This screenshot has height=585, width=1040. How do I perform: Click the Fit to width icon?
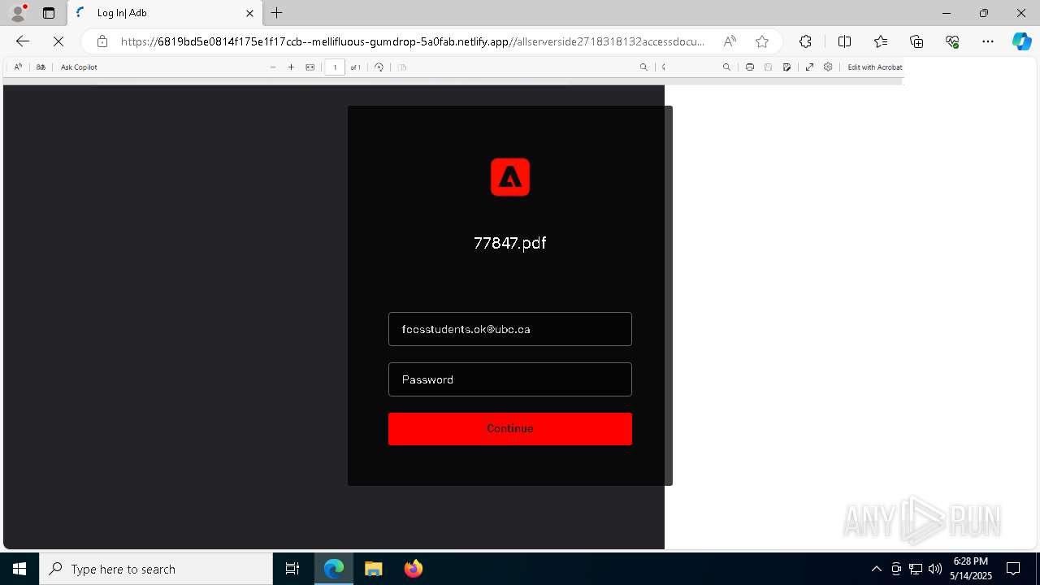pyautogui.click(x=310, y=67)
